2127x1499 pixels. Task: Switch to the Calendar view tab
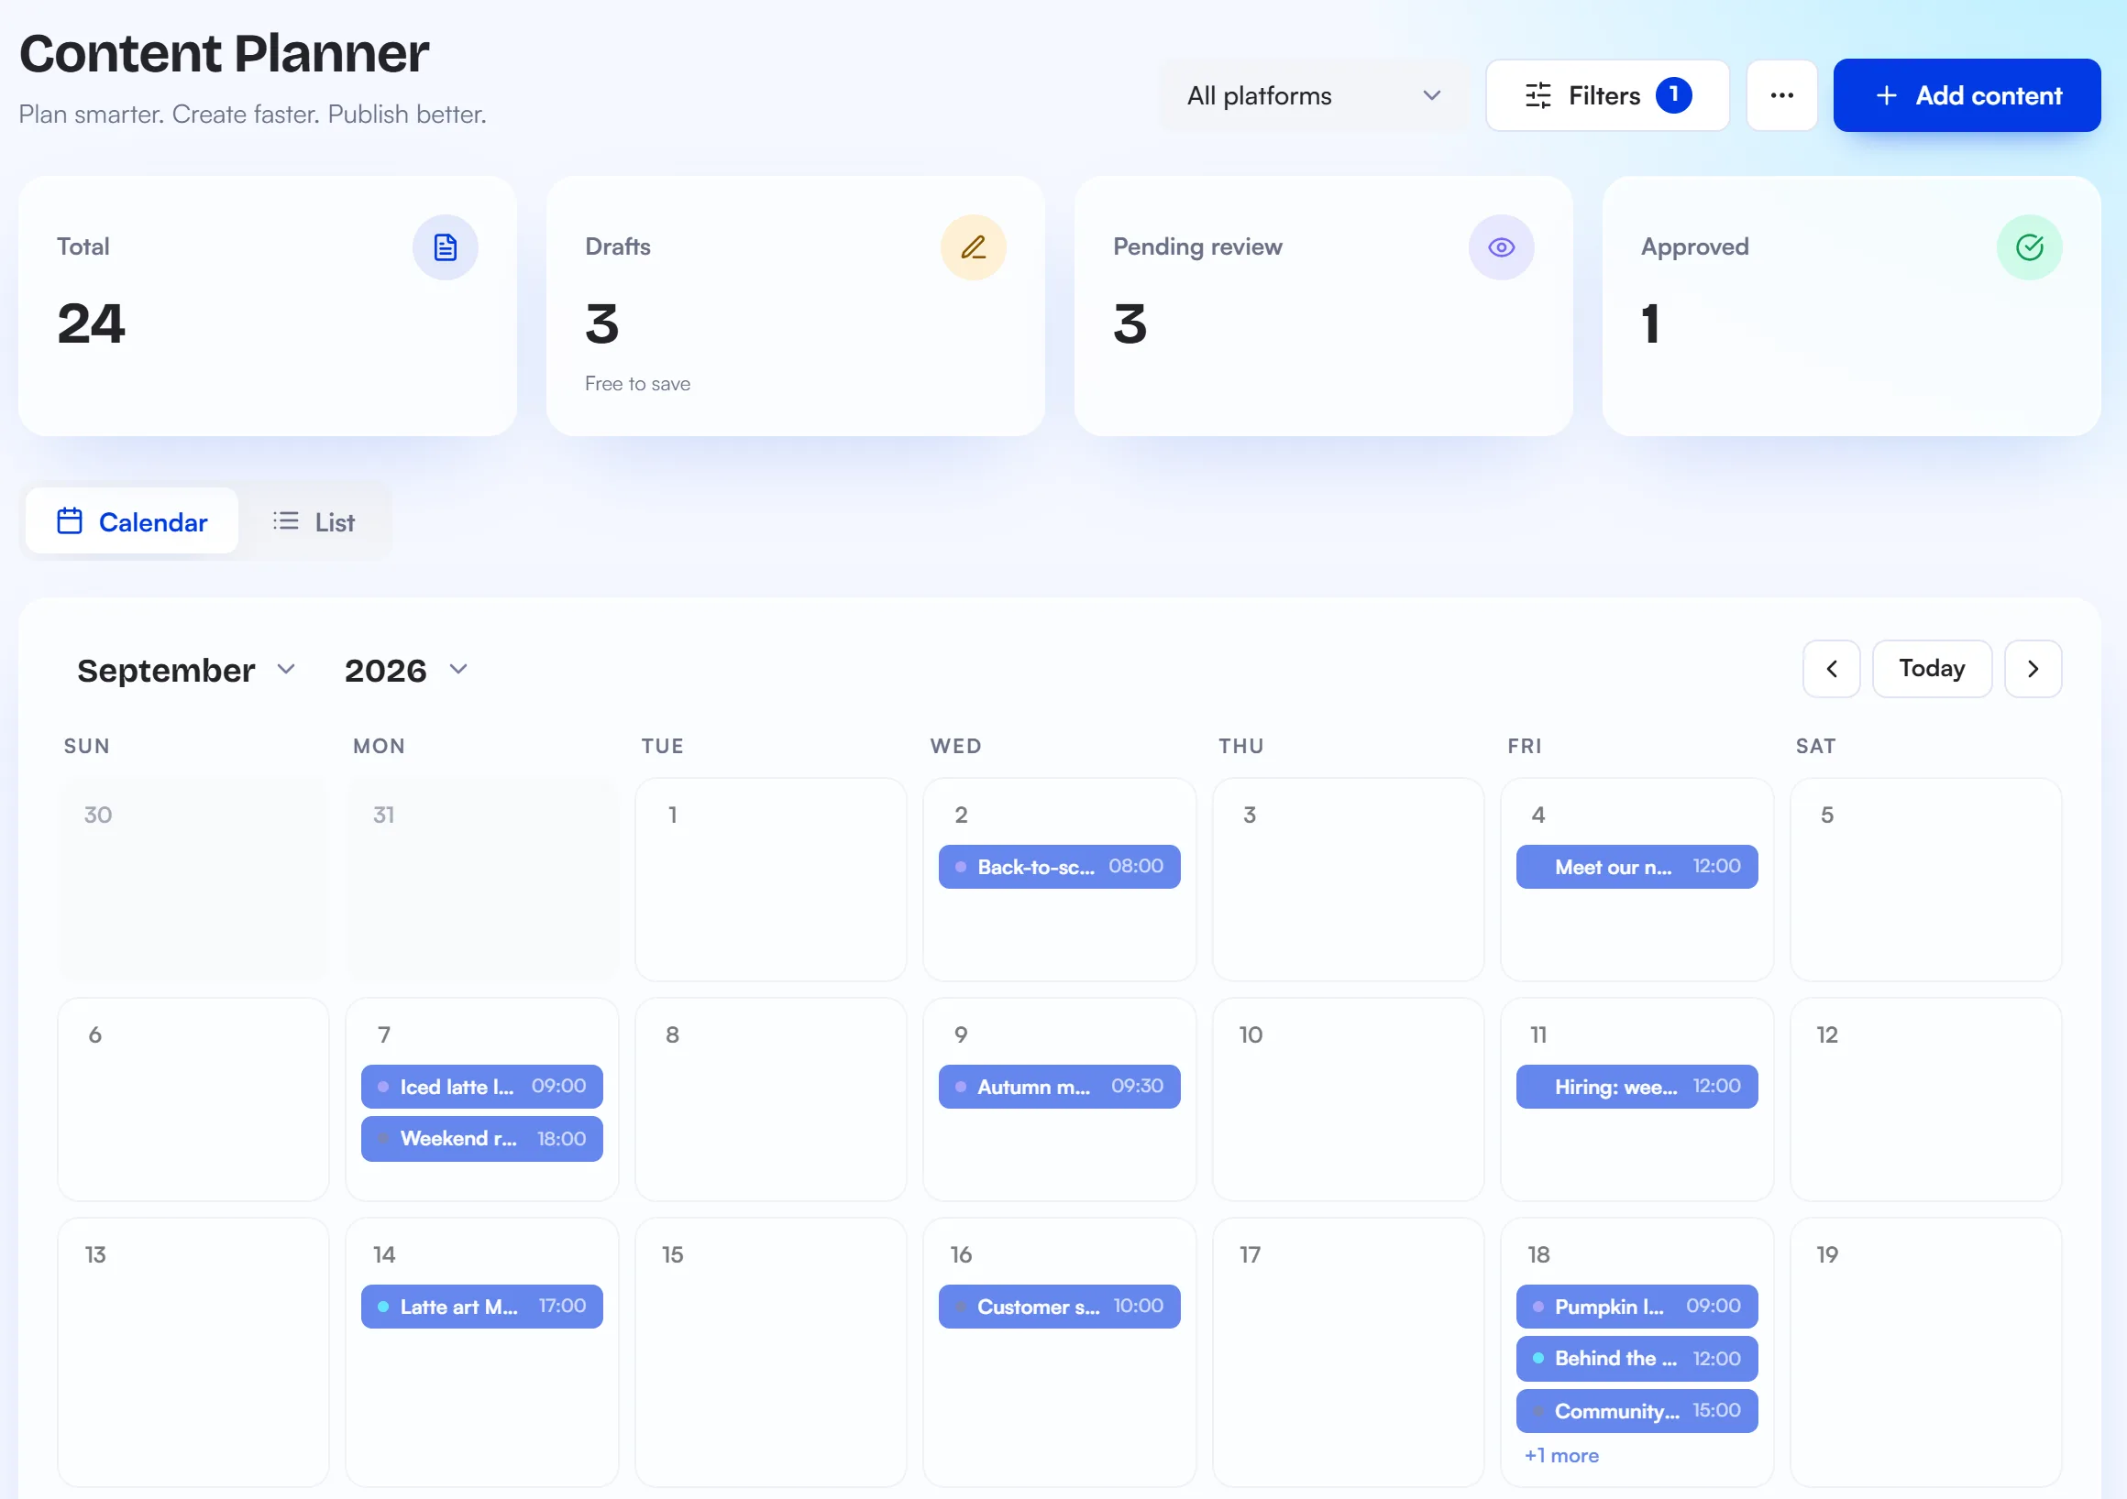tap(131, 521)
